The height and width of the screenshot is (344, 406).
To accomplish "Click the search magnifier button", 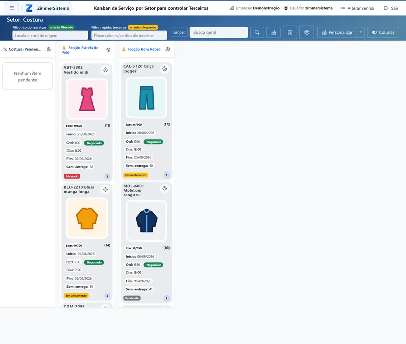I will 257,32.
